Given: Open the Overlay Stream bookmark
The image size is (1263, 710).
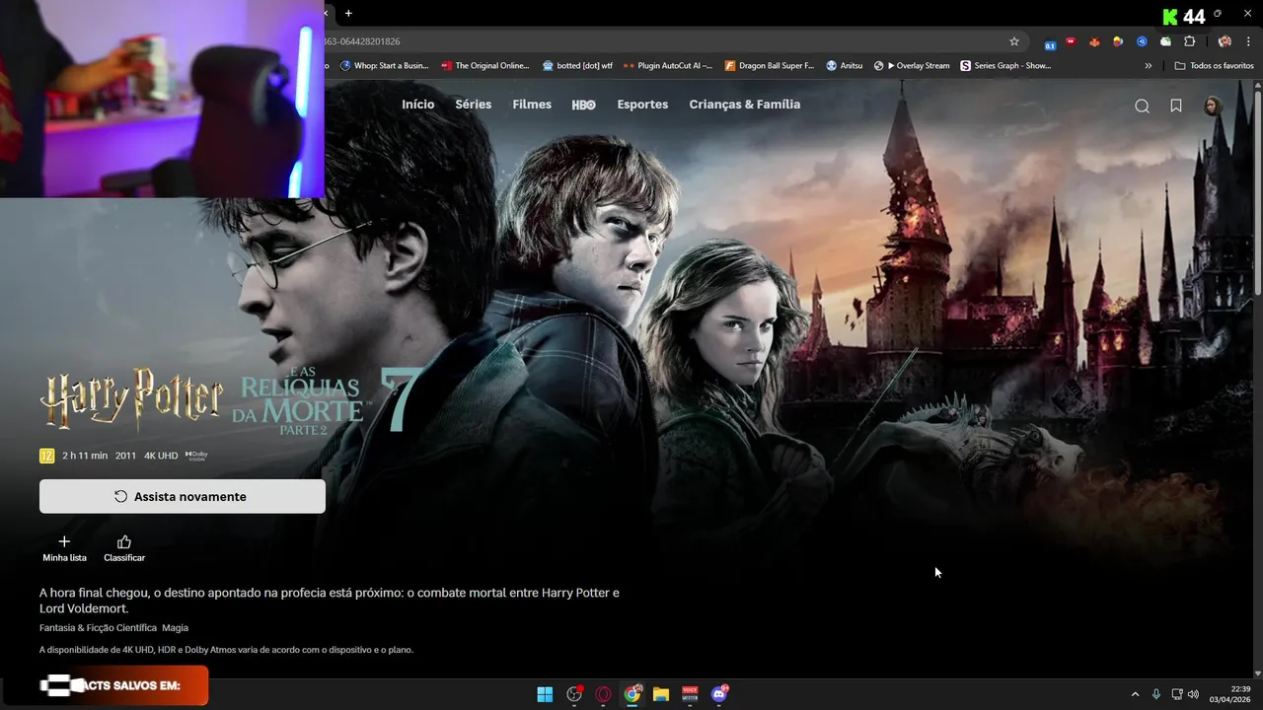Looking at the screenshot, I should pyautogui.click(x=912, y=66).
